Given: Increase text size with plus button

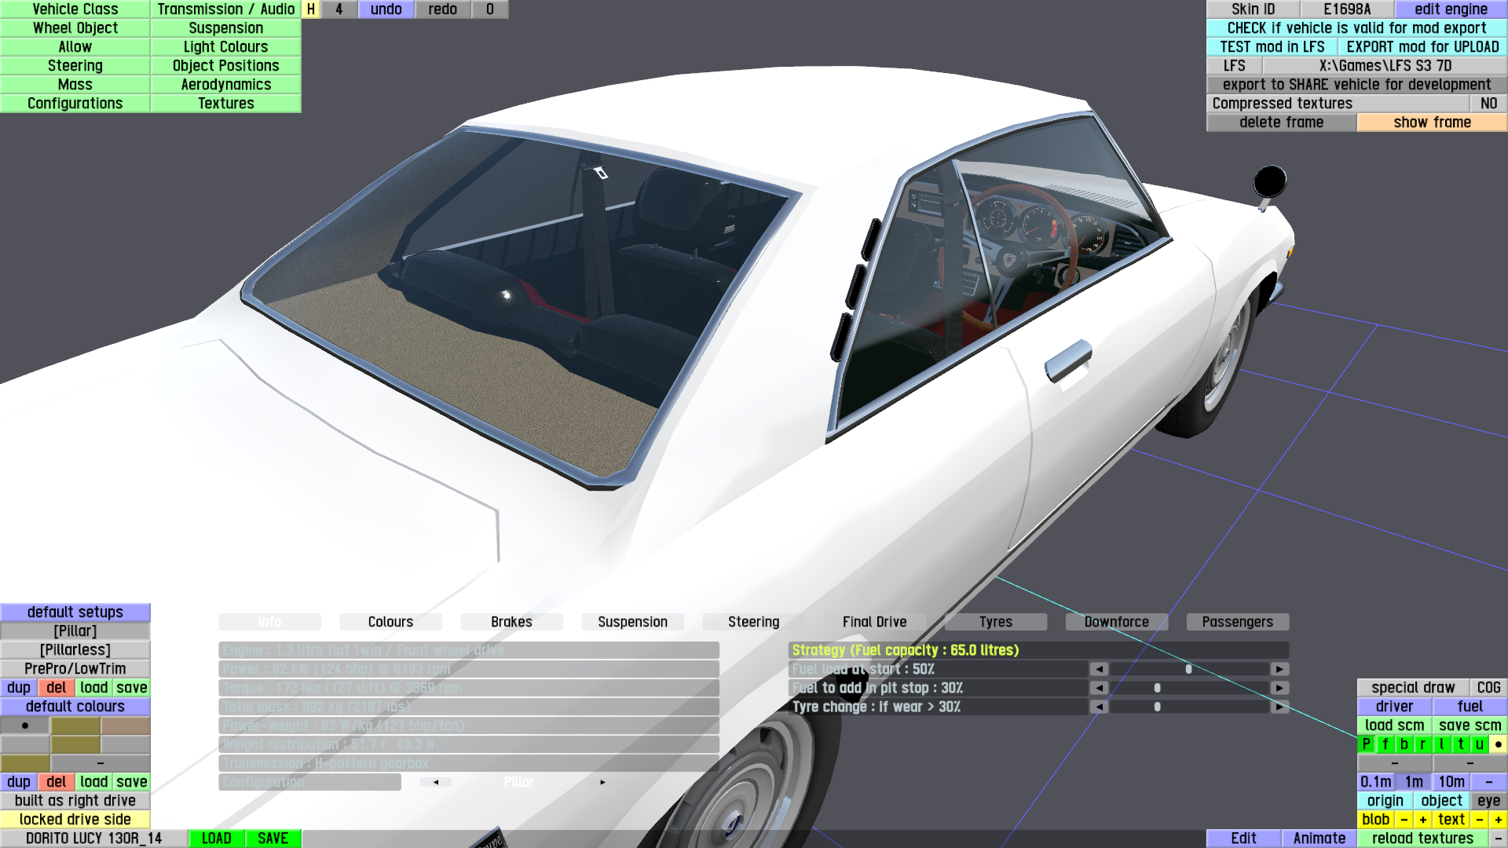Looking at the screenshot, I should (1498, 820).
